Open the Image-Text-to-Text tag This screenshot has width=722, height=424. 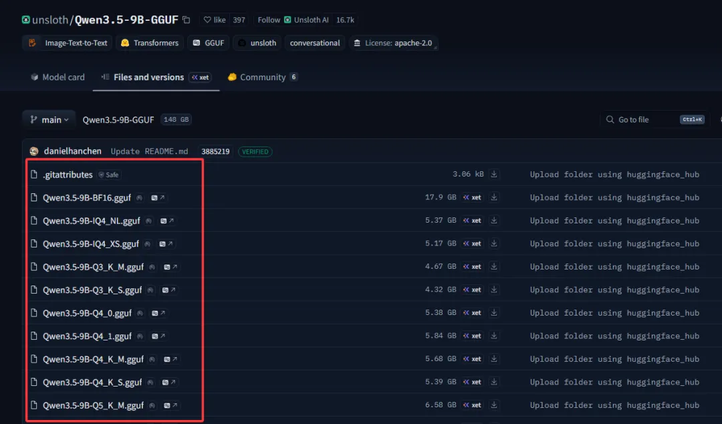pos(68,43)
